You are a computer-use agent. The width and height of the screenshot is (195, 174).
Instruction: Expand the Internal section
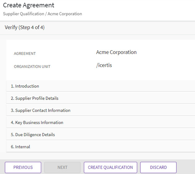(20, 147)
